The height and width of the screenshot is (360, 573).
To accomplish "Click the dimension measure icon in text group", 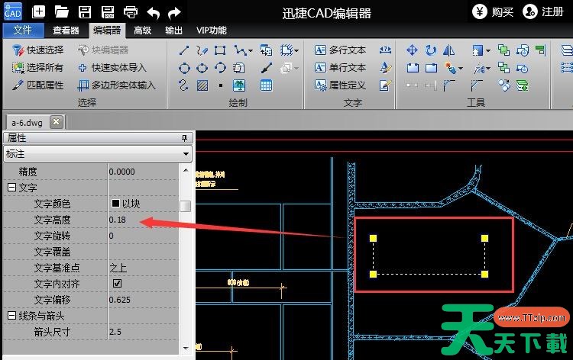I will tap(385, 50).
